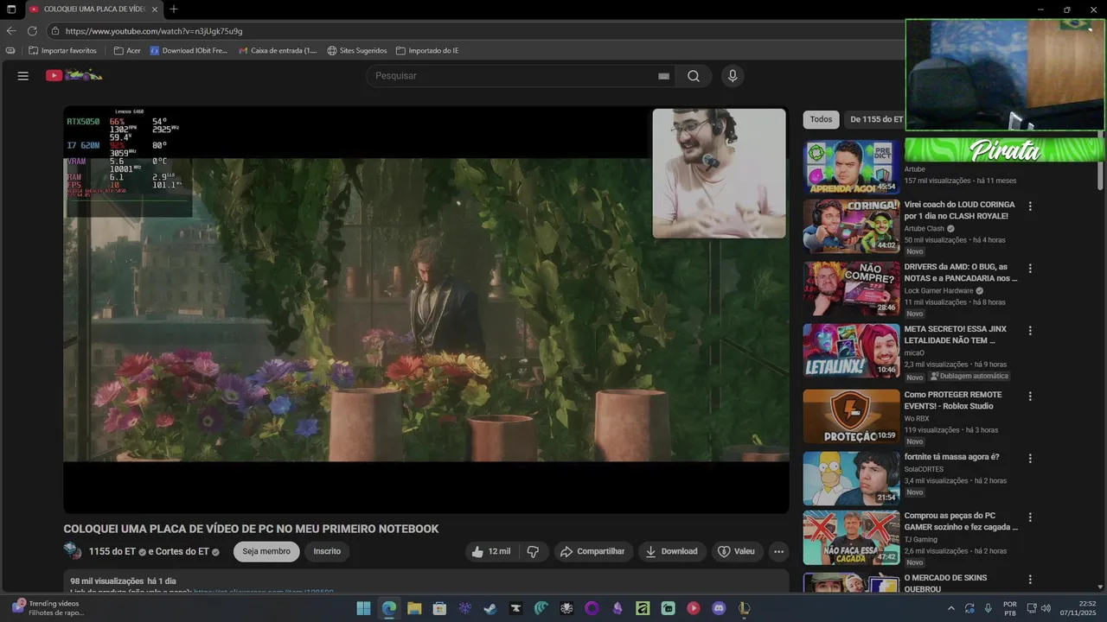1107x622 pixels.
Task: Click the Download button
Action: 671,551
